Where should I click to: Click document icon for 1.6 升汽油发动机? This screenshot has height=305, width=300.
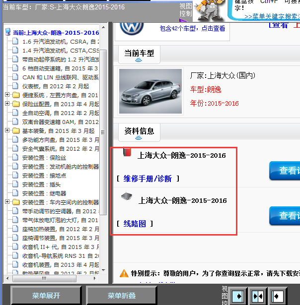pyautogui.click(x=15, y=42)
